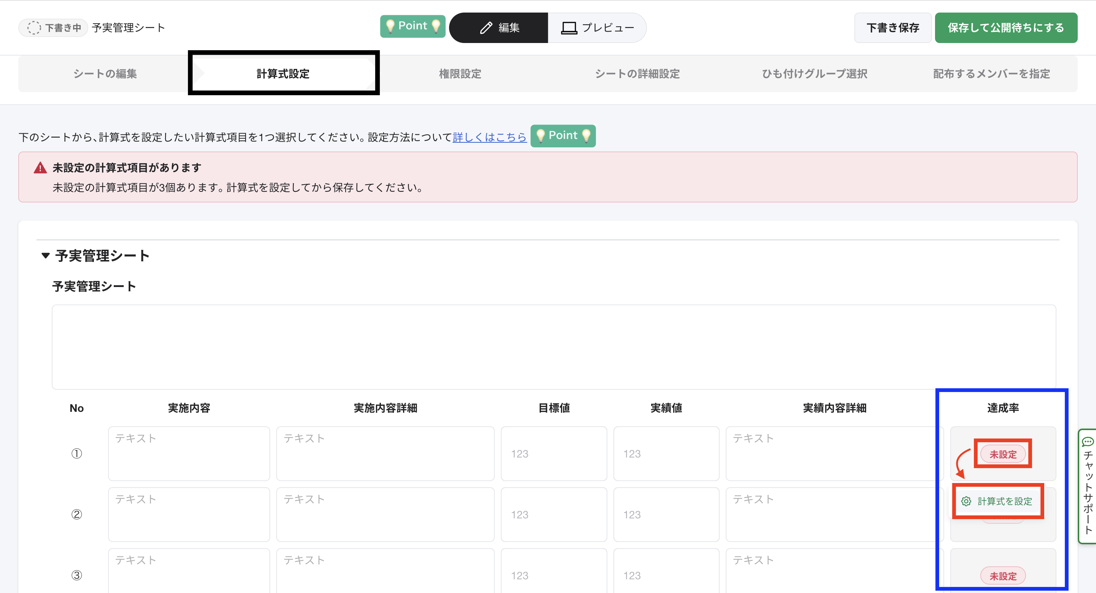
Task: Click row ② 目標値 number field
Action: pos(554,514)
